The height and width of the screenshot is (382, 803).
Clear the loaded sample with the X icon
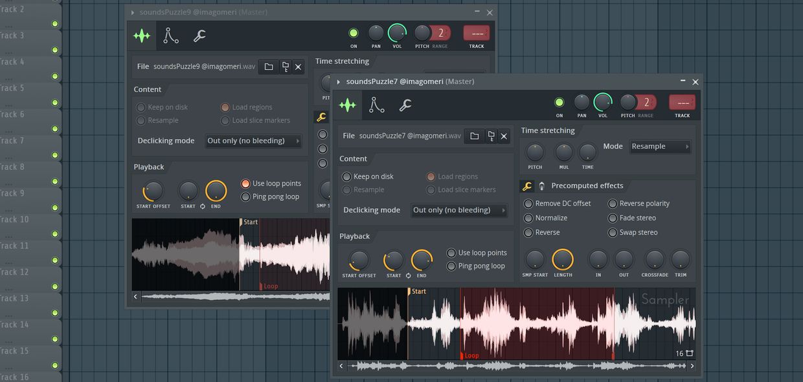(504, 136)
